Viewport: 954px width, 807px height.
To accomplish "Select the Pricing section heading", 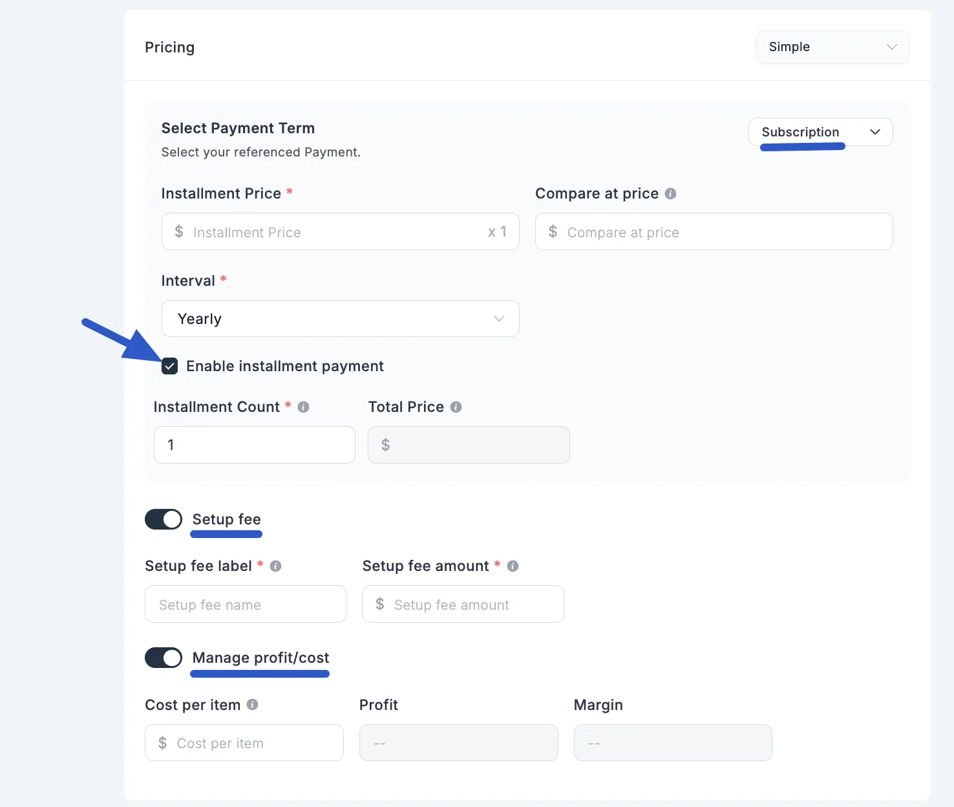I will pyautogui.click(x=169, y=47).
